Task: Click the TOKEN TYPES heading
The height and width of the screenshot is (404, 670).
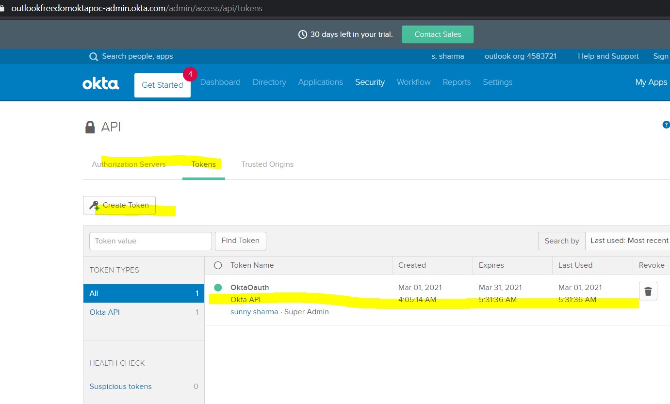Action: click(x=114, y=270)
